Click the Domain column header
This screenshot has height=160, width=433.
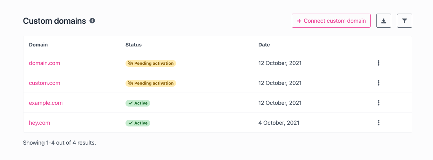click(x=38, y=45)
